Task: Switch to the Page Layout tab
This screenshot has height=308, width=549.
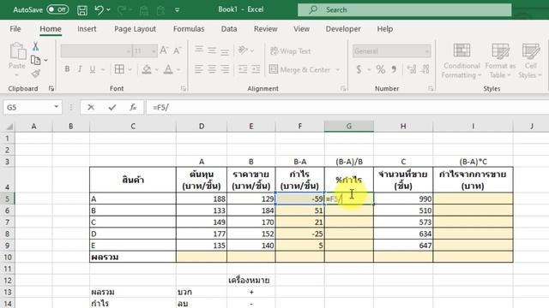Action: 135,29
